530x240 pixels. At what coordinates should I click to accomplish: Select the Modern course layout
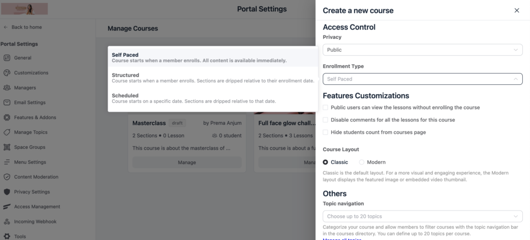tap(362, 162)
